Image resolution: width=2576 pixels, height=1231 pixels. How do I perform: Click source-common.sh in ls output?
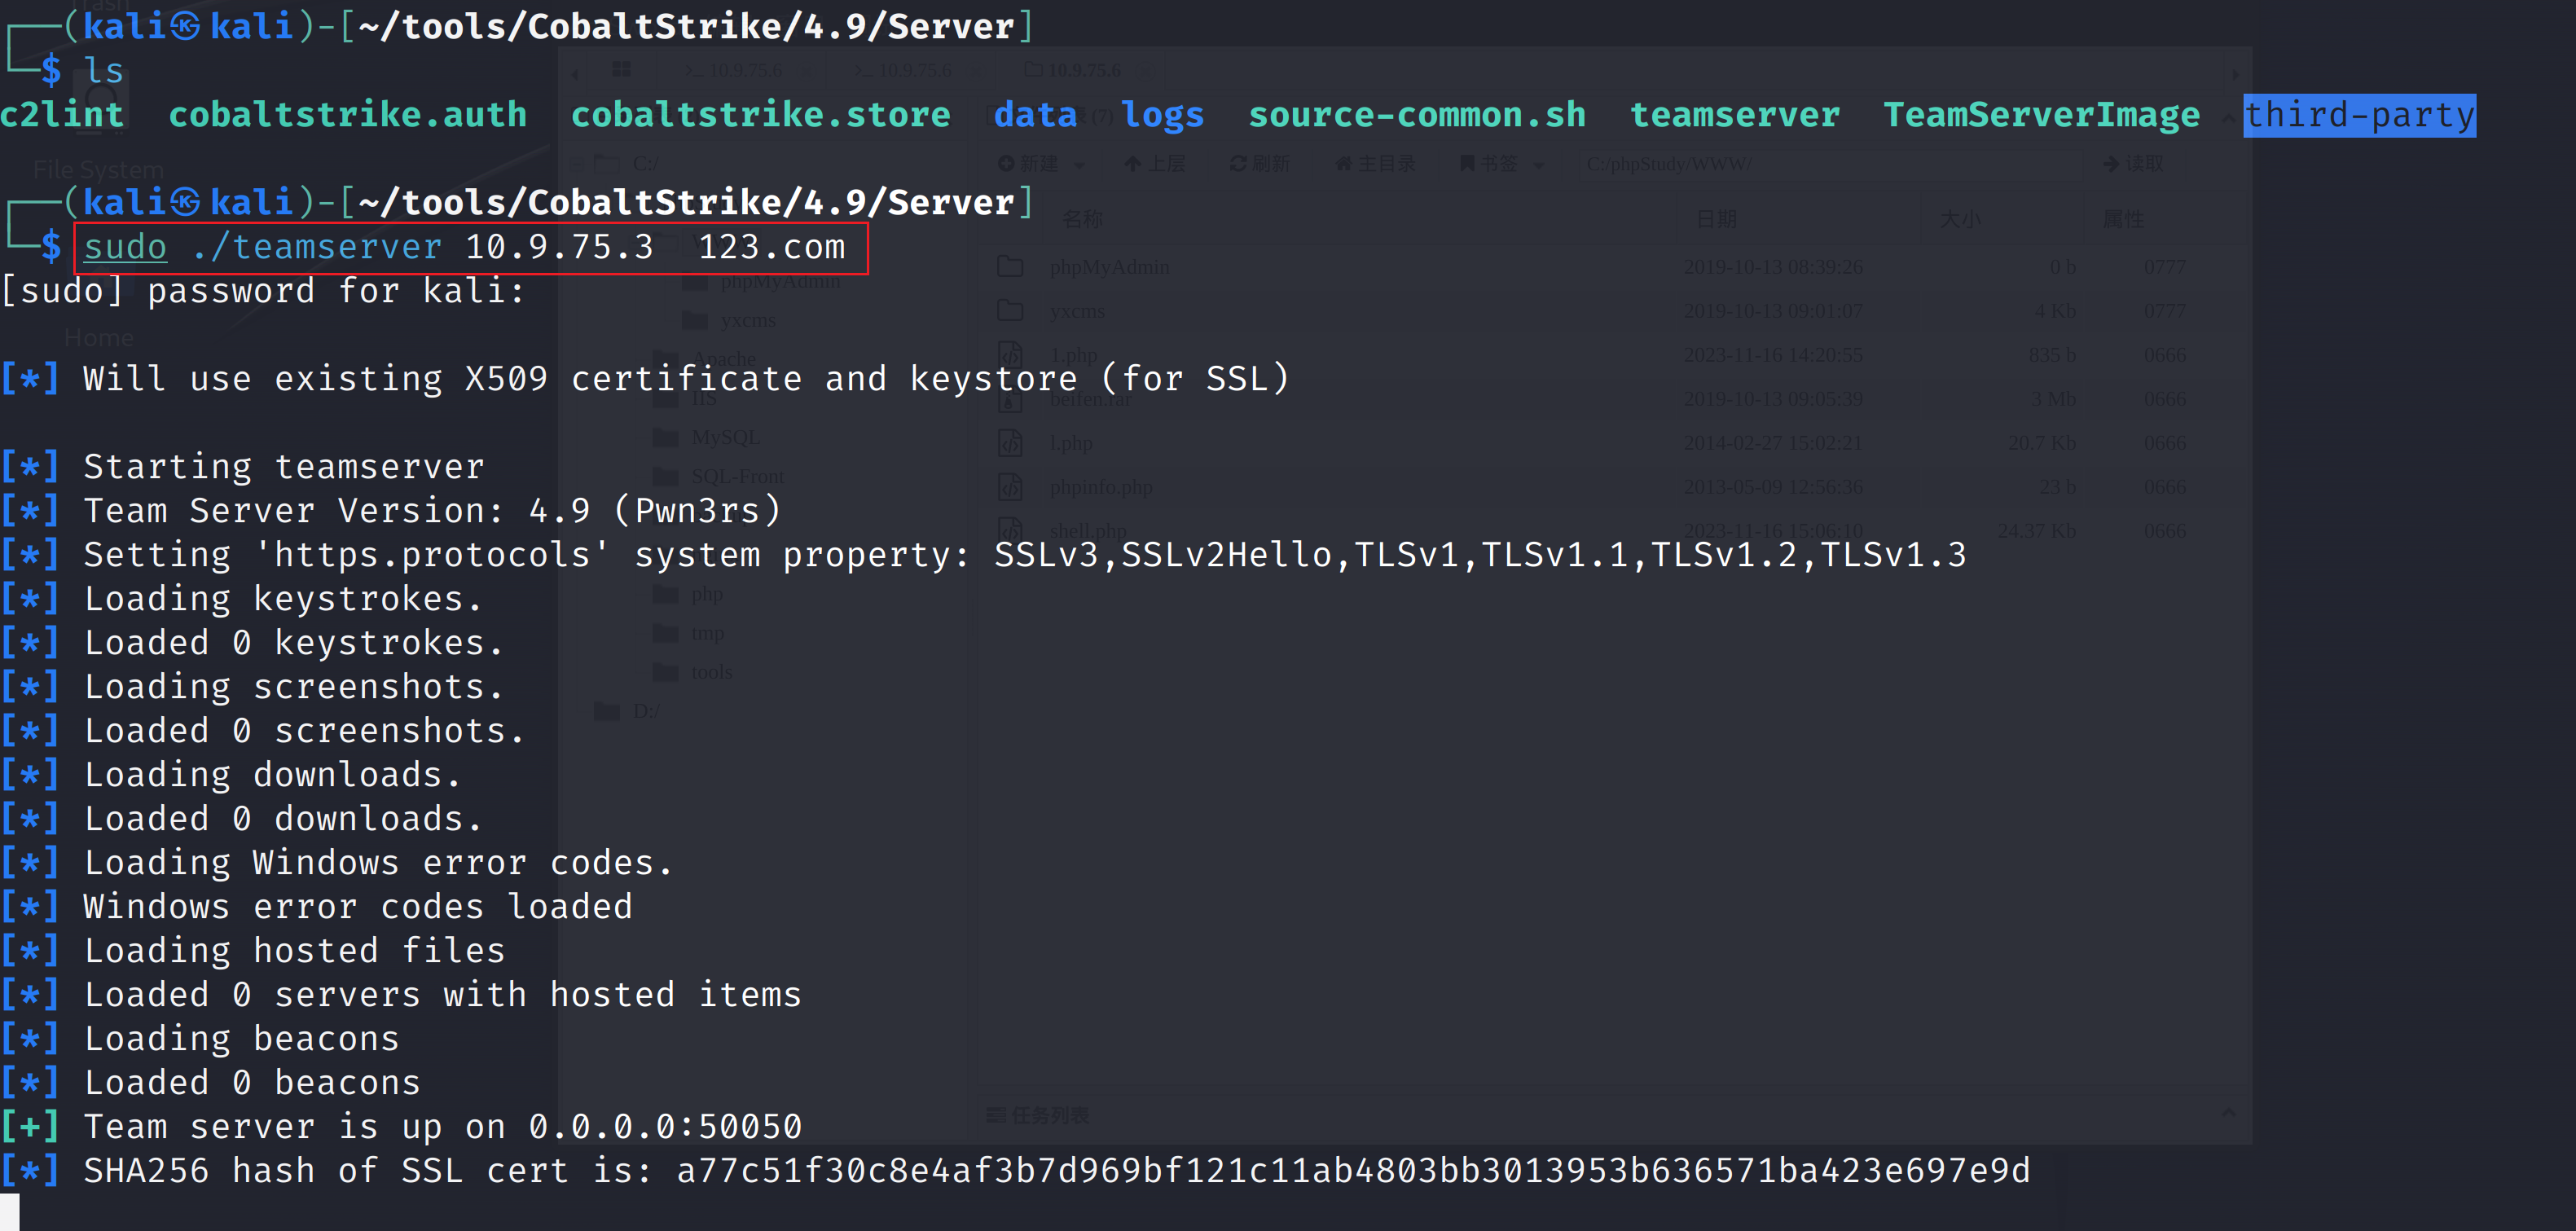tap(1417, 114)
